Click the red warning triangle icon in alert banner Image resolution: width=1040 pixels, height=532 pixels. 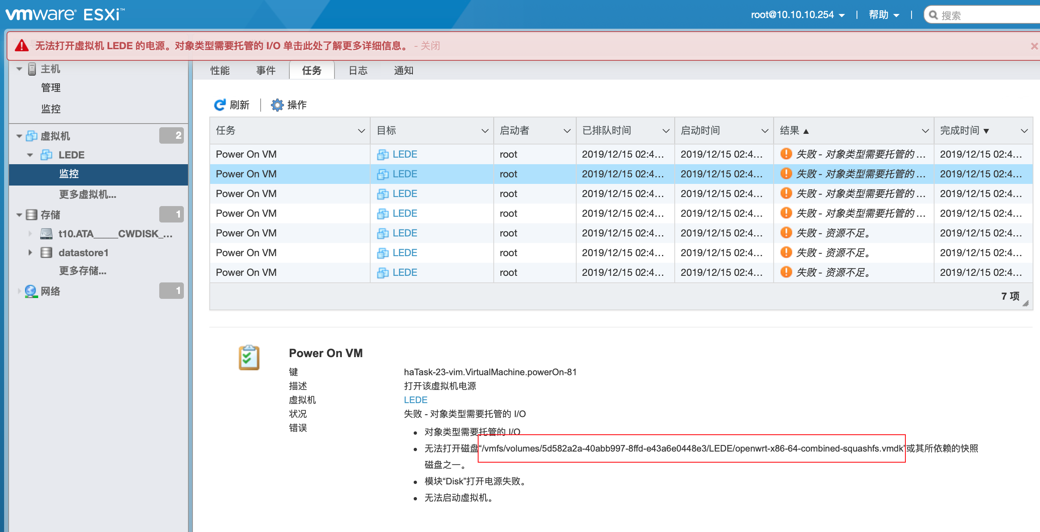[x=22, y=46]
